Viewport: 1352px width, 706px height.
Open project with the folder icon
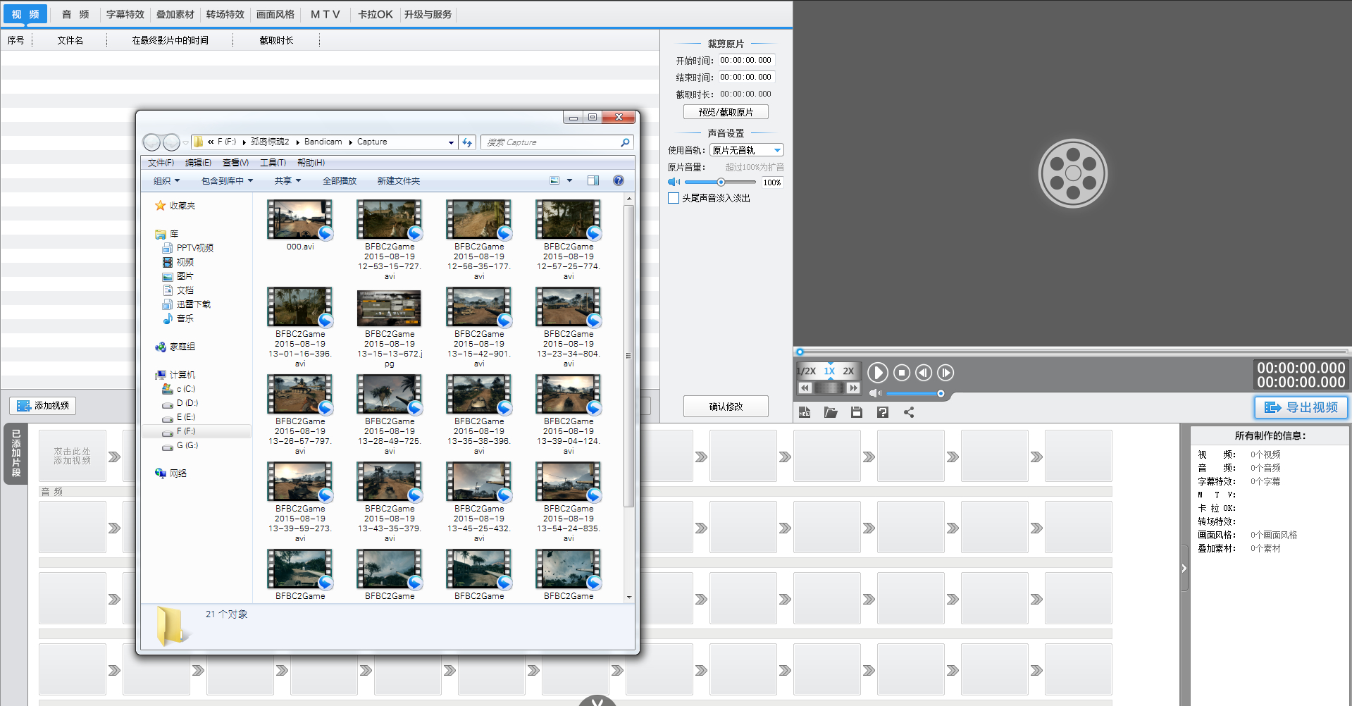(x=831, y=412)
